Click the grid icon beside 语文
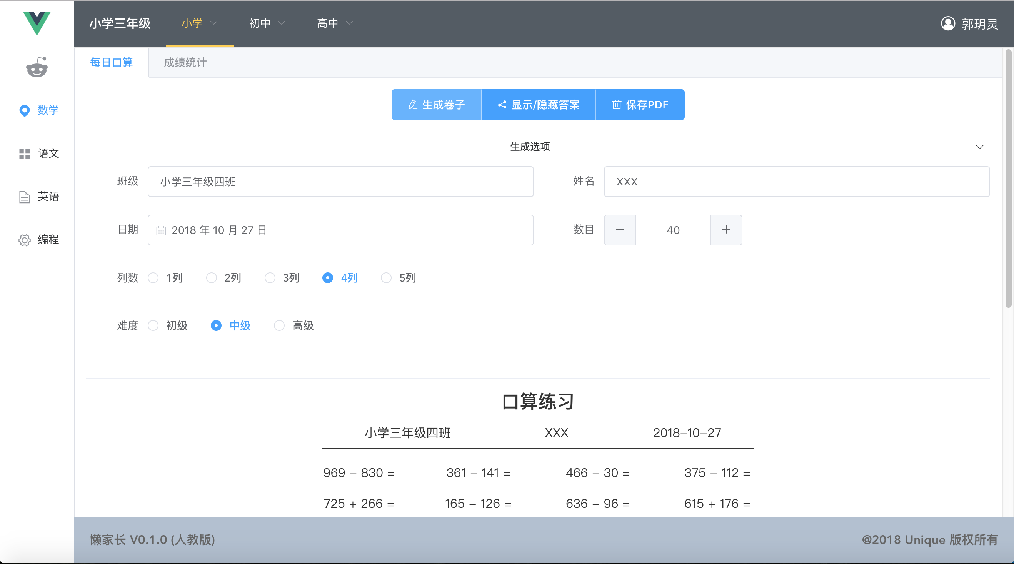Viewport: 1014px width, 564px height. [24, 154]
